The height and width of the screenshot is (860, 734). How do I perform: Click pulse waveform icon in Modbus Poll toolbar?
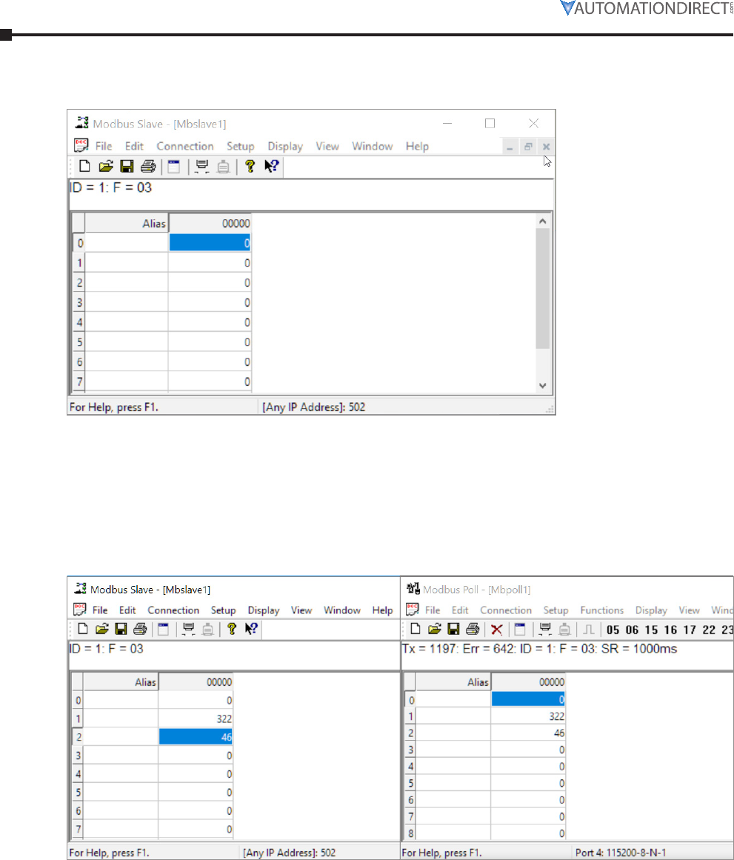point(589,630)
